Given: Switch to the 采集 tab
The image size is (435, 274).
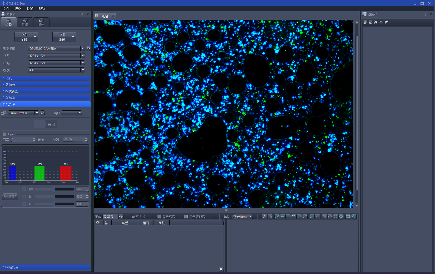Looking at the screenshot, I should (x=25, y=23).
